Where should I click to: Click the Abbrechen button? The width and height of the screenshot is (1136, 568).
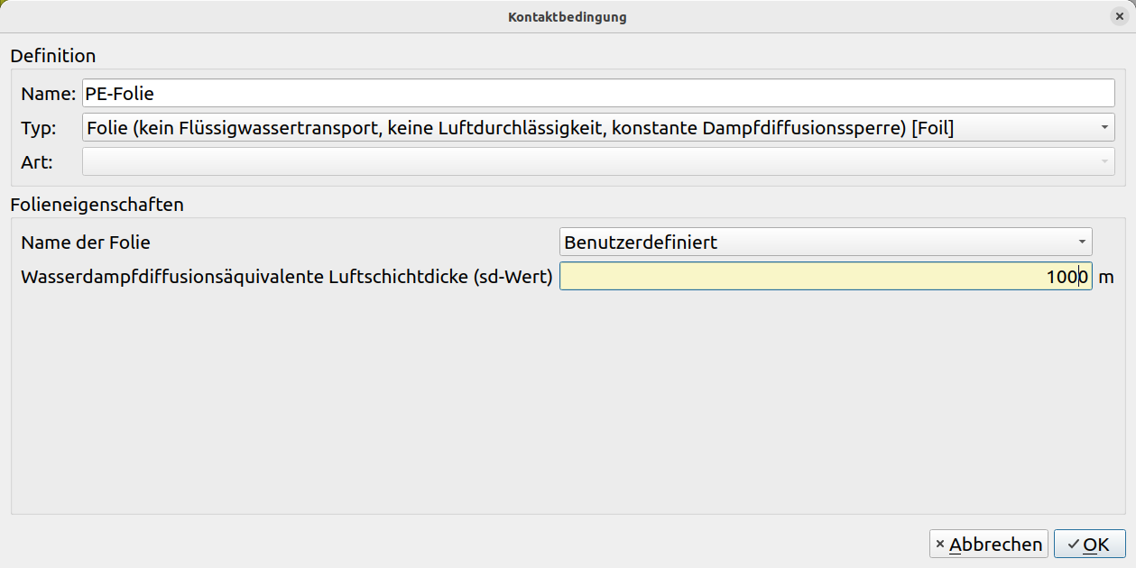tap(989, 544)
